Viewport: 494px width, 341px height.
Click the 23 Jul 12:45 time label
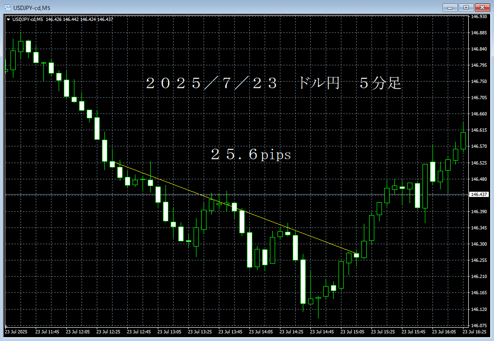coord(139,332)
